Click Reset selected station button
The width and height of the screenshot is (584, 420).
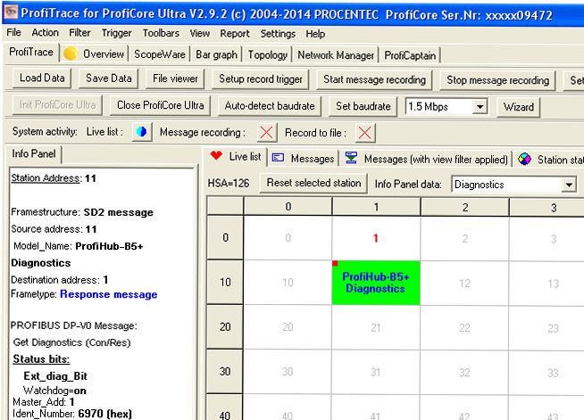point(313,183)
